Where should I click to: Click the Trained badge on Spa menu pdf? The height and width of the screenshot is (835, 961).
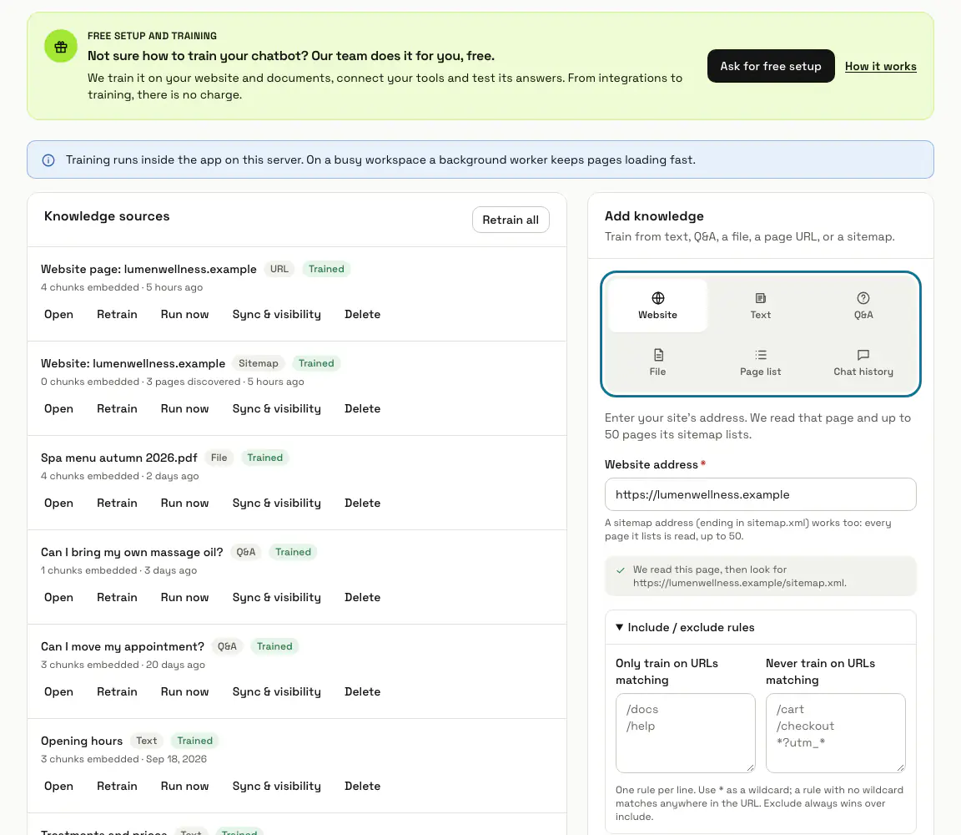click(x=264, y=458)
